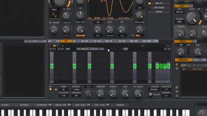Viewport: 207px width, 116px height.
Task: Click the green play button in the arp pattern bar
Action: [x=78, y=49]
